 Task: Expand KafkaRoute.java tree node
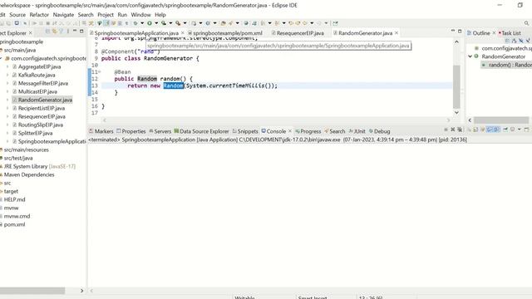click(7, 75)
